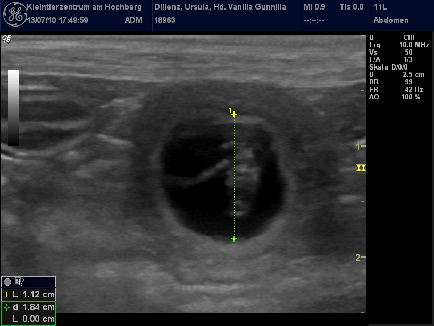Click the Abdomen preset label

coord(391,20)
